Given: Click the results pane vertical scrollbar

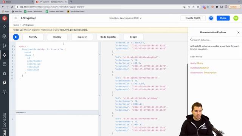Looking at the screenshot, I should coord(187,90).
